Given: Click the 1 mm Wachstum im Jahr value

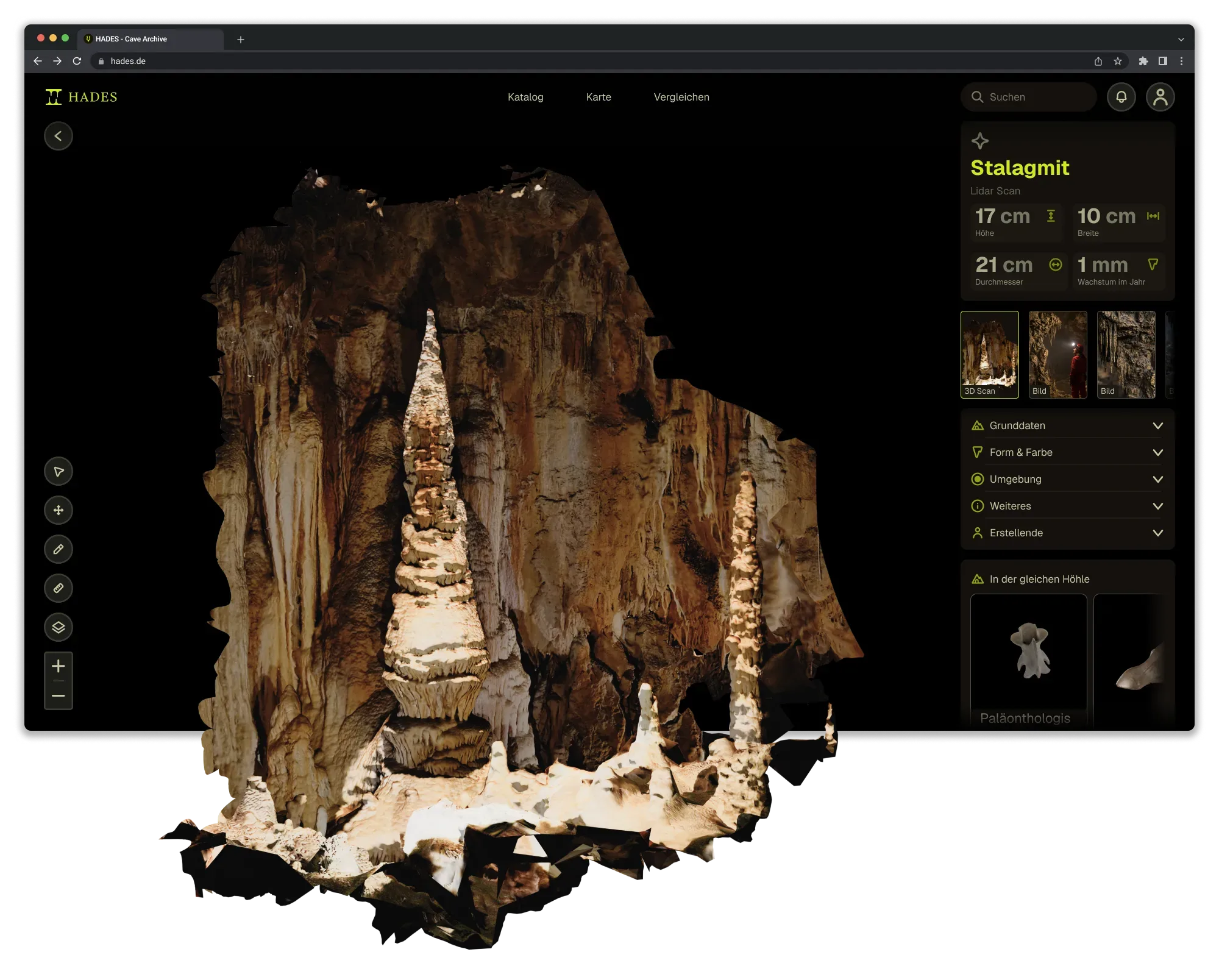Looking at the screenshot, I should 1103,265.
